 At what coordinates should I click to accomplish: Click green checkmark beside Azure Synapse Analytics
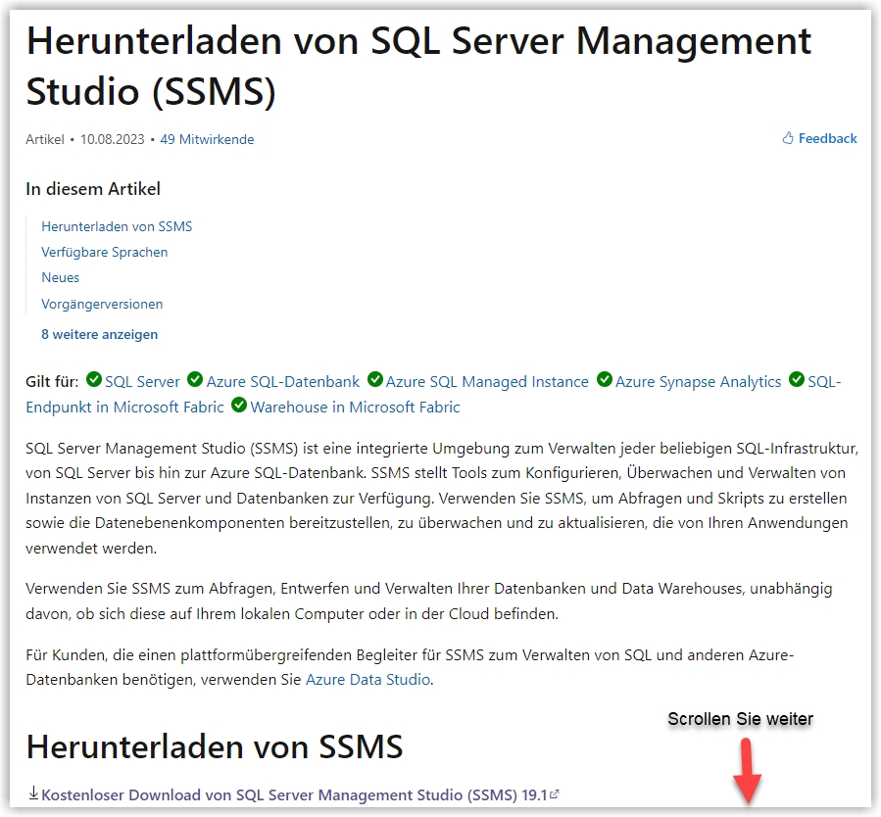tap(604, 379)
